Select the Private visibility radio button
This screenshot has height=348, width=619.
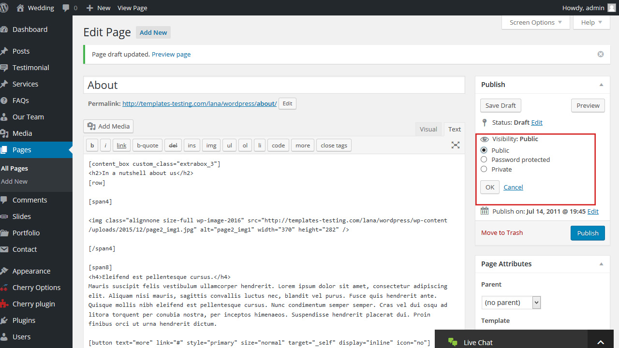click(x=484, y=169)
